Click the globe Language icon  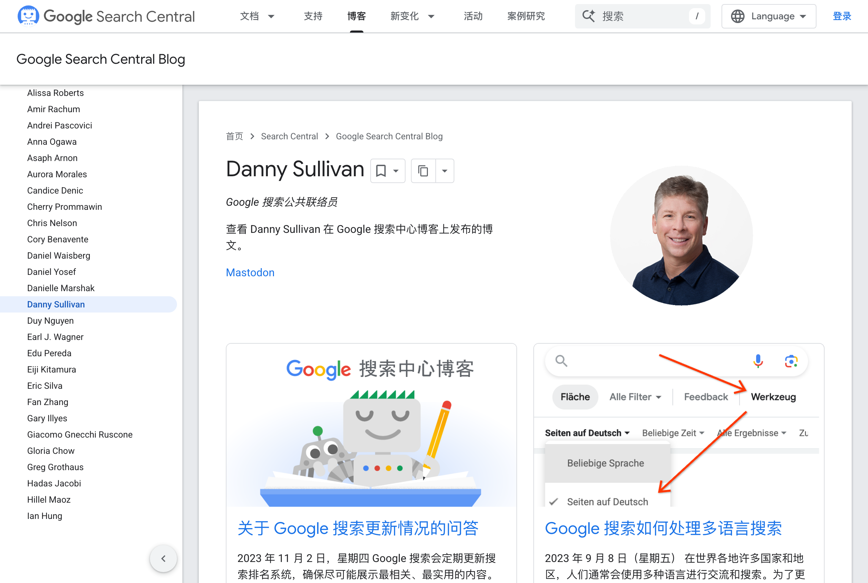pyautogui.click(x=737, y=16)
